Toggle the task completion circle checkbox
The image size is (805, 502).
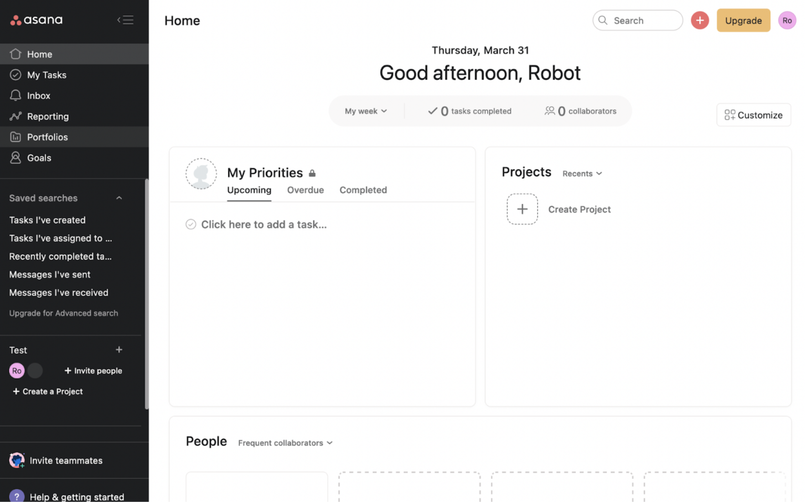pyautogui.click(x=191, y=224)
